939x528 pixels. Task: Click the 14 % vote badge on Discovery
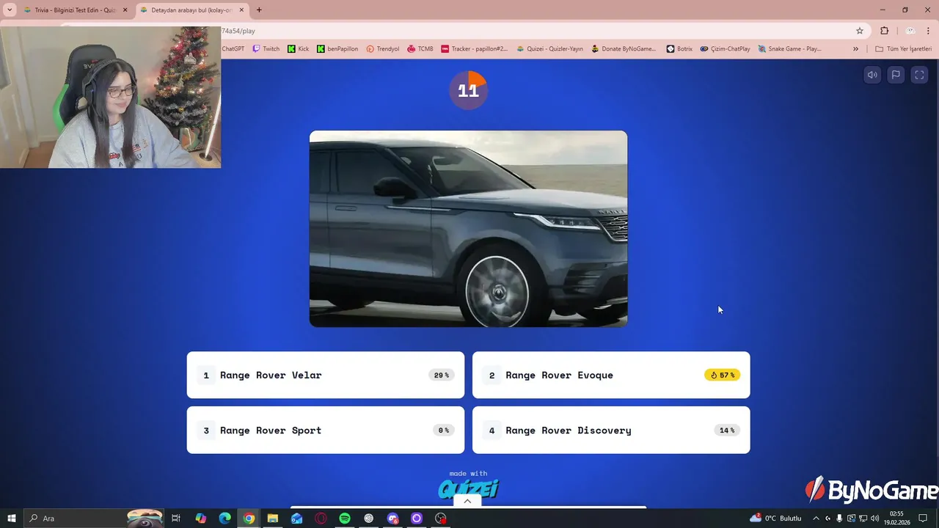(727, 430)
